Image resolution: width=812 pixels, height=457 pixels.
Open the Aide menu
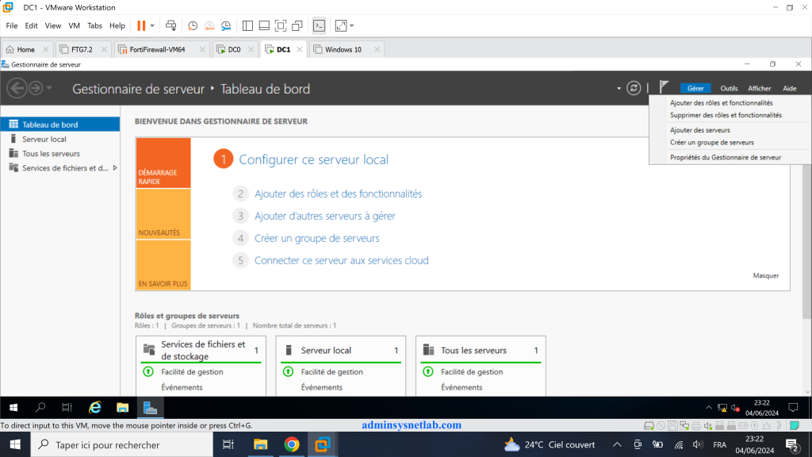pyautogui.click(x=789, y=89)
